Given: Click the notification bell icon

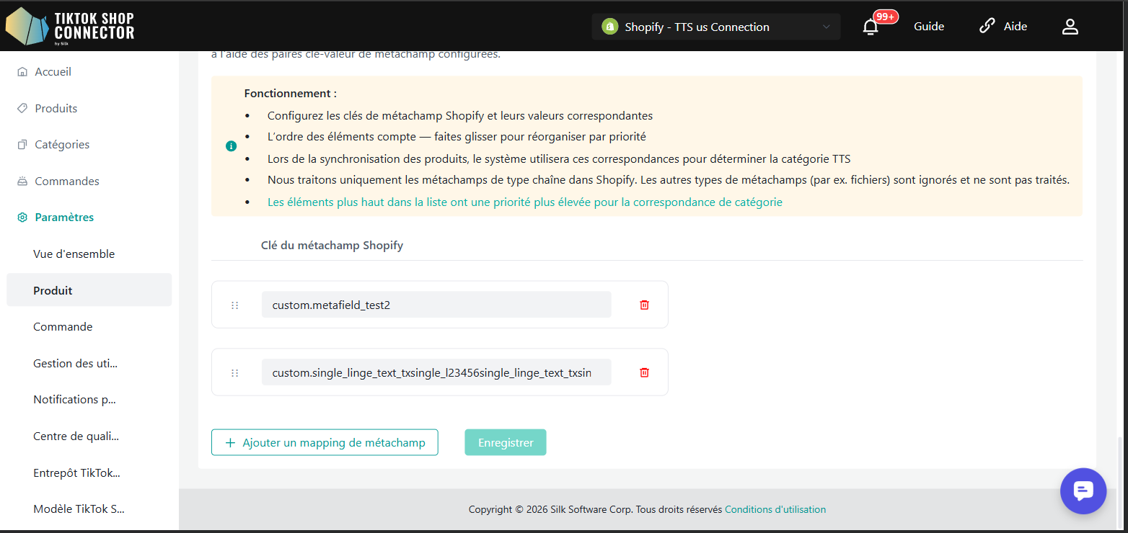Looking at the screenshot, I should (x=871, y=27).
